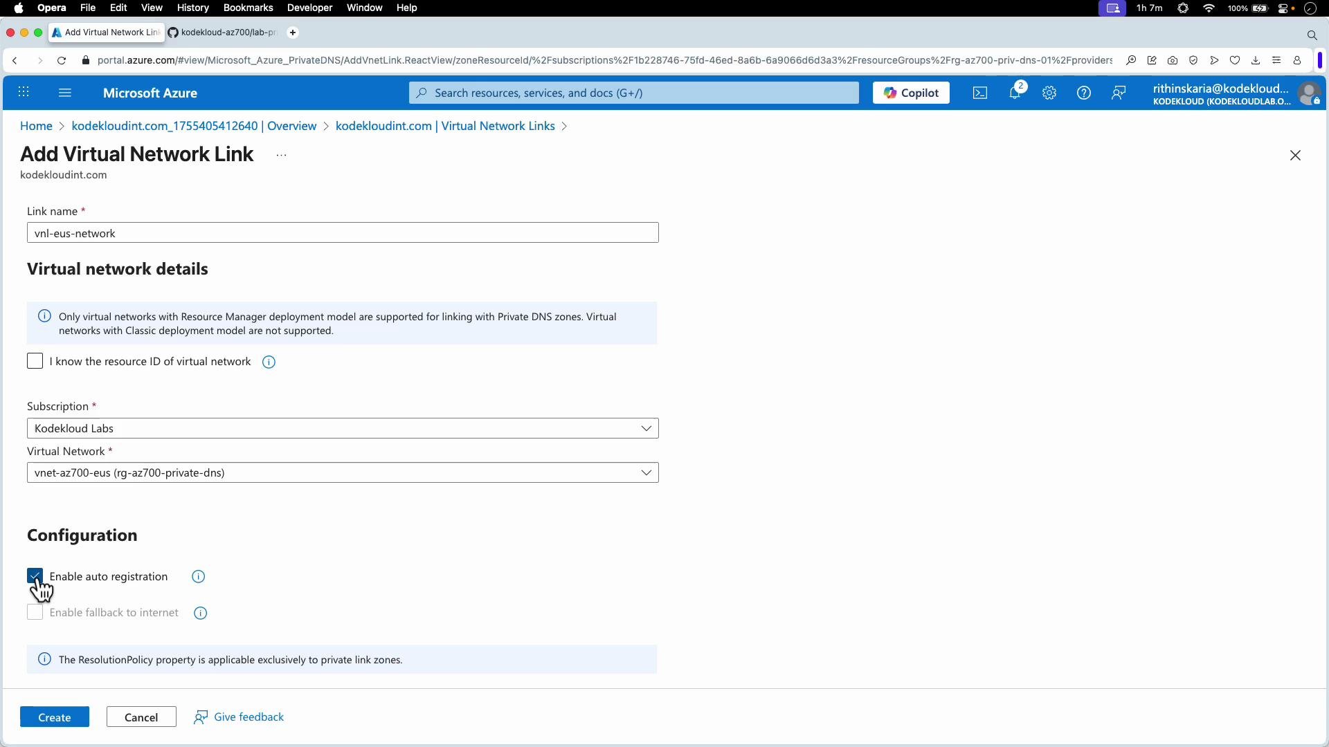Open the Bookmarks menu
This screenshot has width=1329, height=747.
(248, 8)
